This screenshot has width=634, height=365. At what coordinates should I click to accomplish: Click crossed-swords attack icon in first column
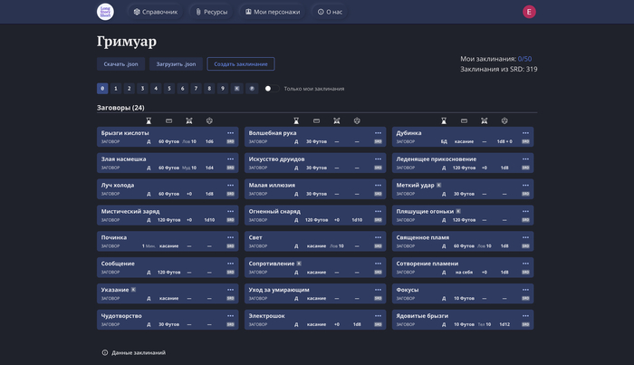pos(188,120)
